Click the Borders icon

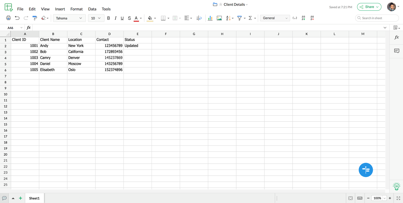tap(163, 18)
